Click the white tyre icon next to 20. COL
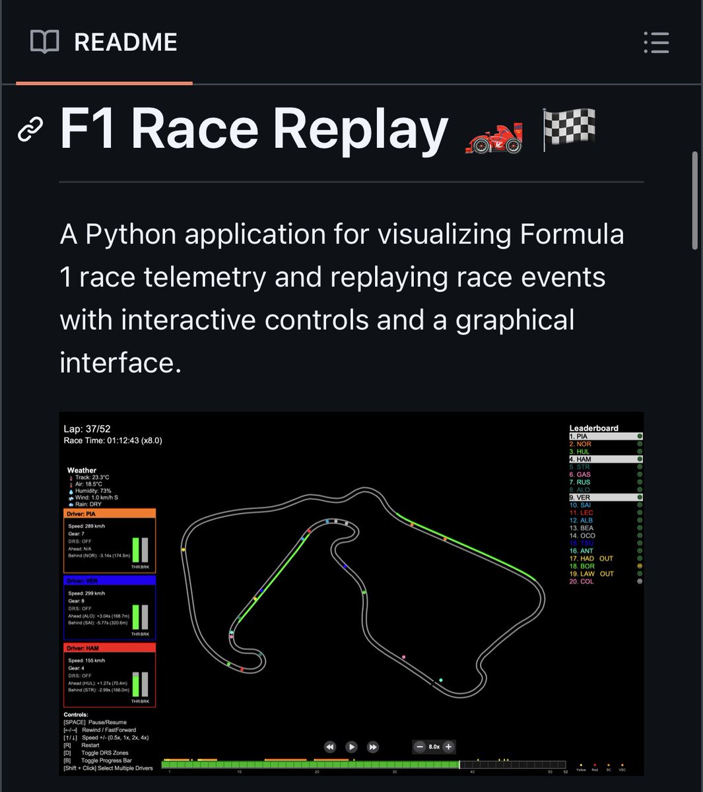 (x=640, y=581)
